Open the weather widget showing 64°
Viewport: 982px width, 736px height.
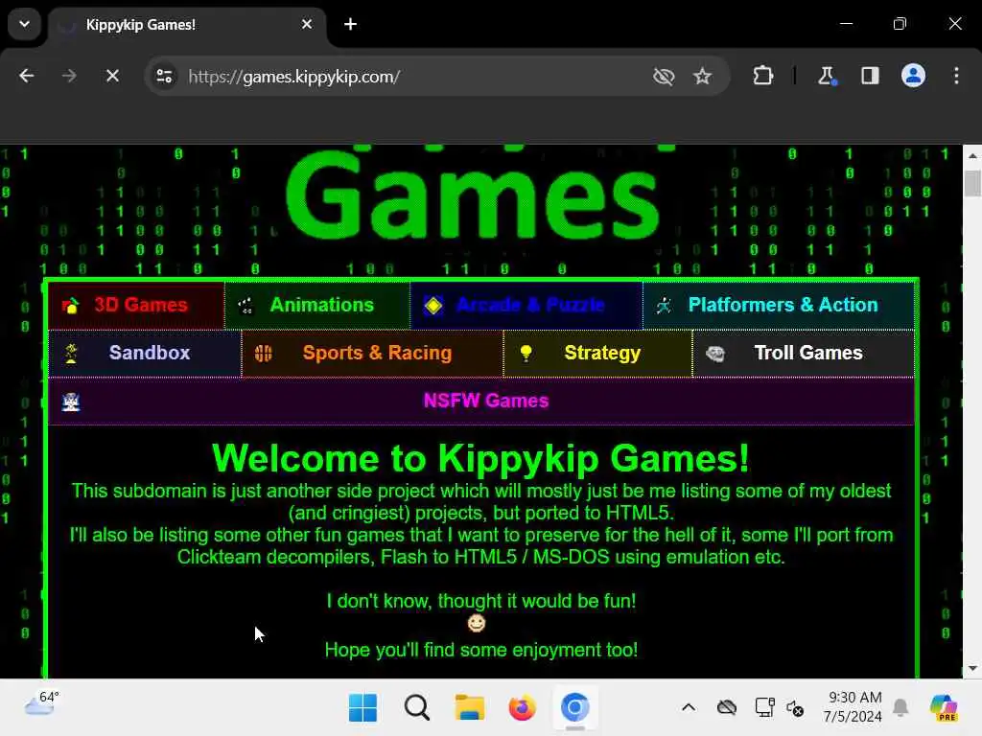[x=41, y=703]
